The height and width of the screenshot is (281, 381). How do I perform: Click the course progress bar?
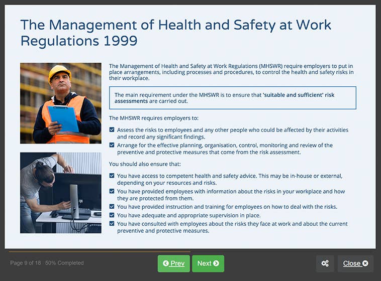click(100, 251)
